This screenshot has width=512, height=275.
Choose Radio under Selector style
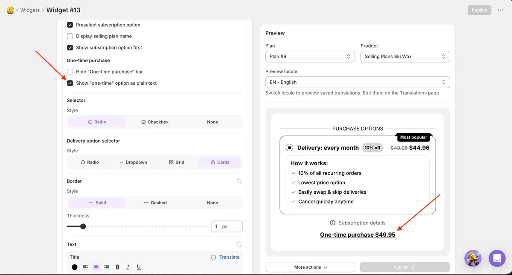coord(97,122)
